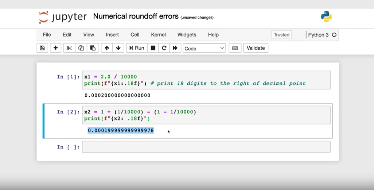
Task: Run the selected cell
Action: click(137, 48)
